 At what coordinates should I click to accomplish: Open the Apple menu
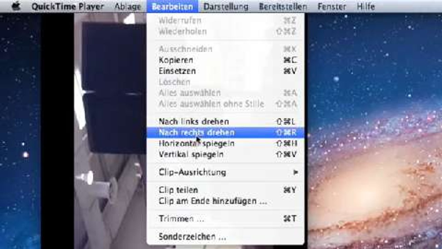16,6
